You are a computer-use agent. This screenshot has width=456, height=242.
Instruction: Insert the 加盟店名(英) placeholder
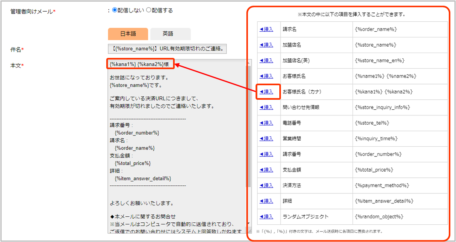[266, 61]
